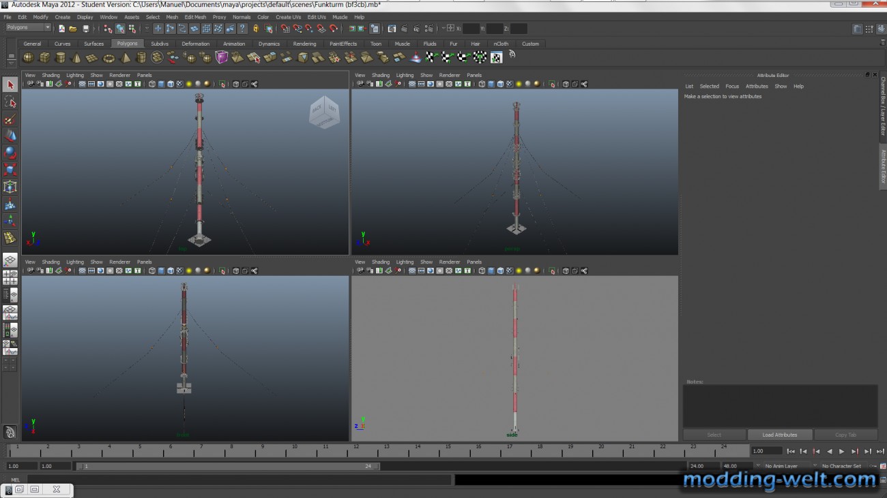The height and width of the screenshot is (498, 887).
Task: Click the New Scene icon
Action: point(61,29)
